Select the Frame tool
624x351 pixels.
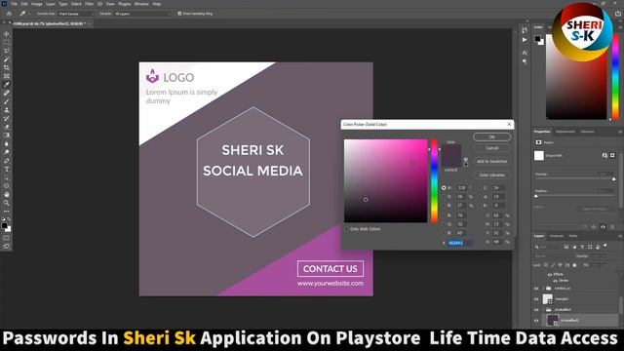pos(7,76)
